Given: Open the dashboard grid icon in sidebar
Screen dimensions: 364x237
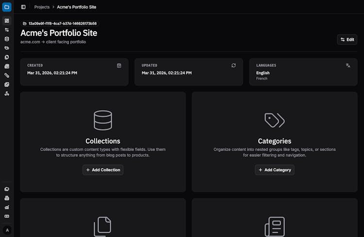Looking at the screenshot, I should [x=7, y=21].
